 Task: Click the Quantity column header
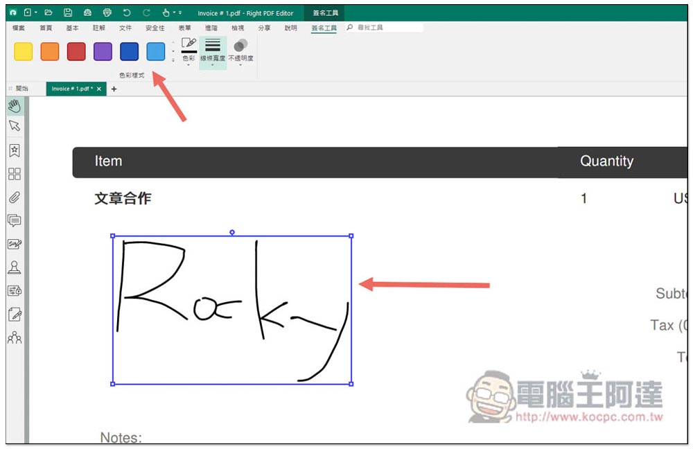pyautogui.click(x=607, y=161)
